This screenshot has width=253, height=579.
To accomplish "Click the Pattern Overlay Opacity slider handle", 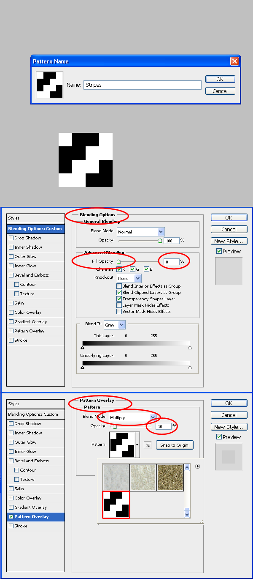I will 114,427.
